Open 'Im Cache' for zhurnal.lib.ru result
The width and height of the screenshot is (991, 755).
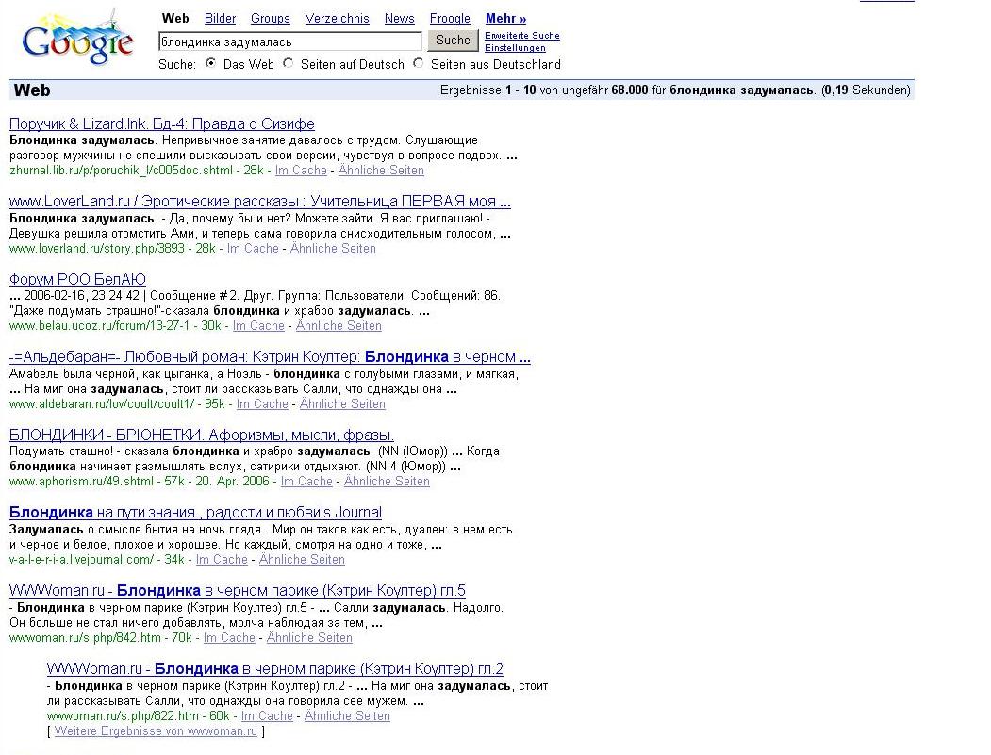pos(301,170)
